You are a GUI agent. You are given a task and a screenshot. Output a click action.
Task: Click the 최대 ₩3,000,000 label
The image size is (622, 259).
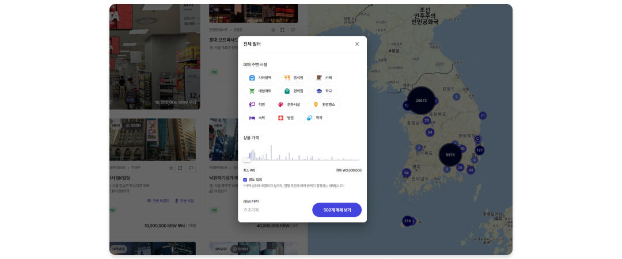tap(348, 170)
